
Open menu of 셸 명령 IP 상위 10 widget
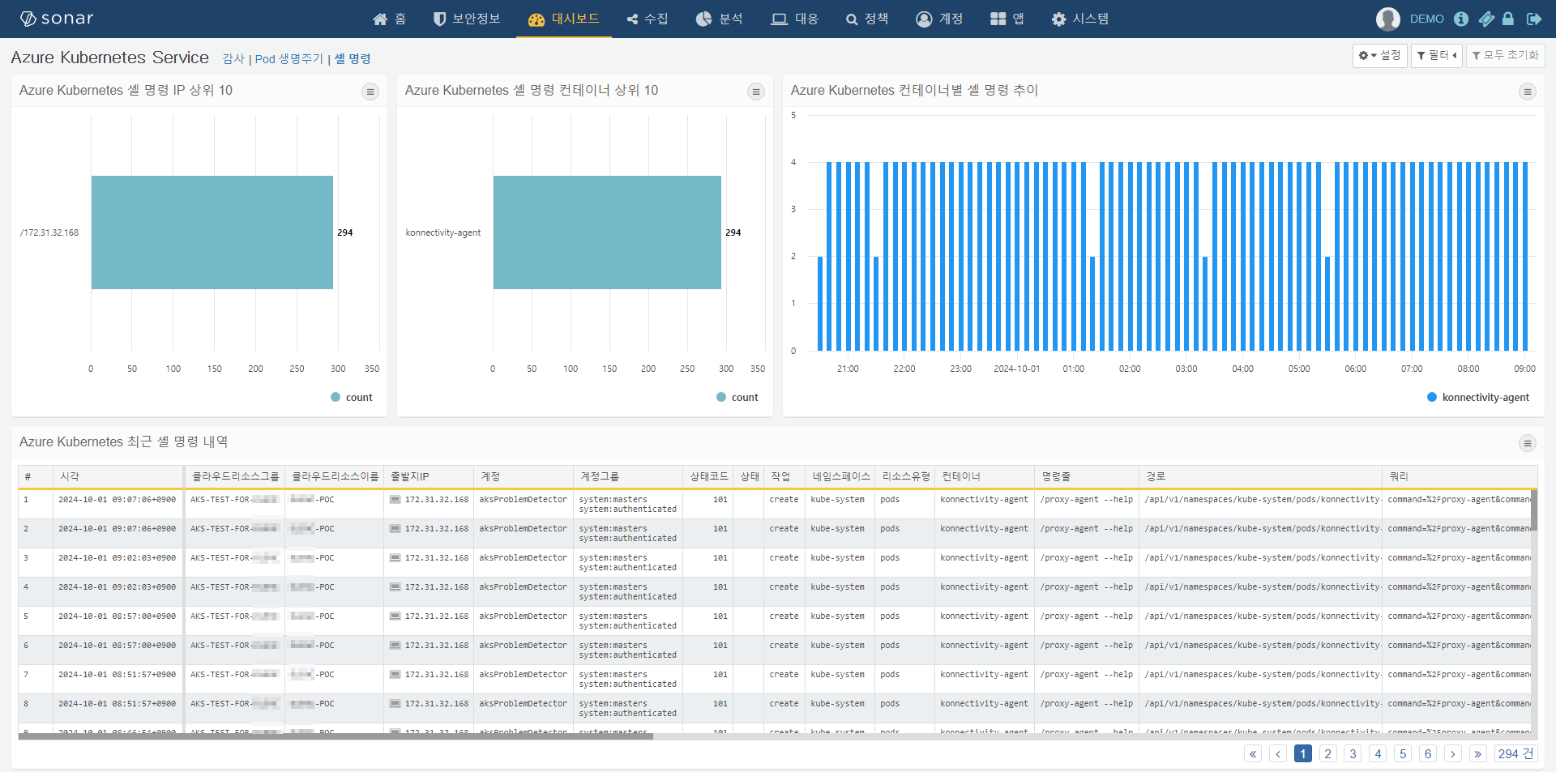coord(370,92)
